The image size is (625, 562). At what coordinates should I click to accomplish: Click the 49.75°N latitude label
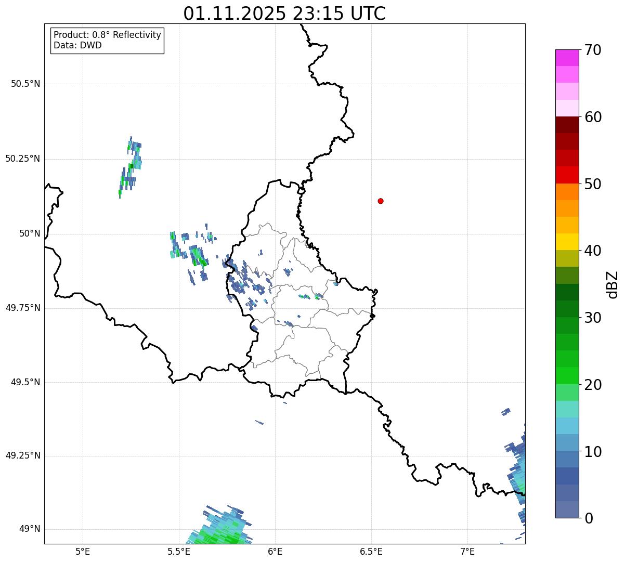22,308
